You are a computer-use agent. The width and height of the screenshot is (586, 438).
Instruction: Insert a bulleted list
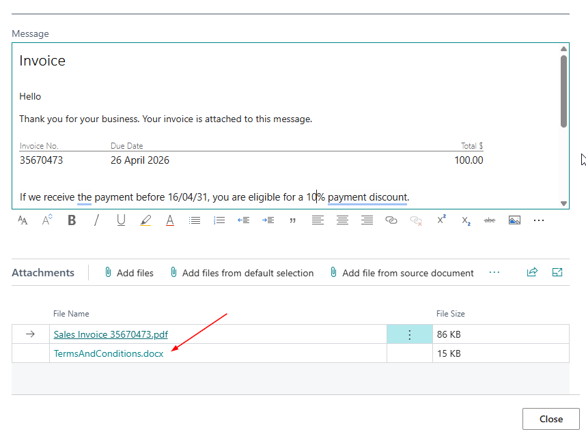(195, 220)
